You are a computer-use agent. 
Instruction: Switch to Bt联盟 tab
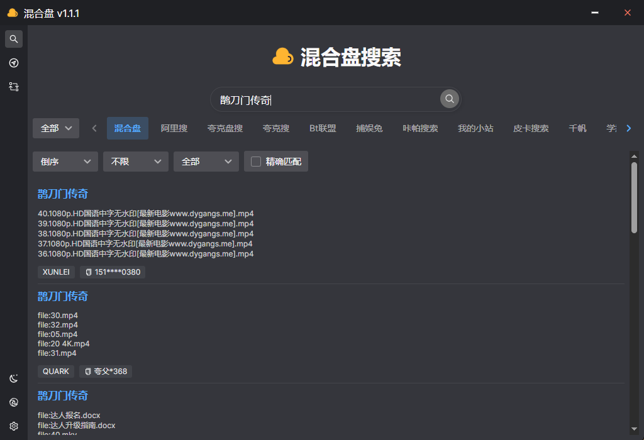pyautogui.click(x=323, y=128)
